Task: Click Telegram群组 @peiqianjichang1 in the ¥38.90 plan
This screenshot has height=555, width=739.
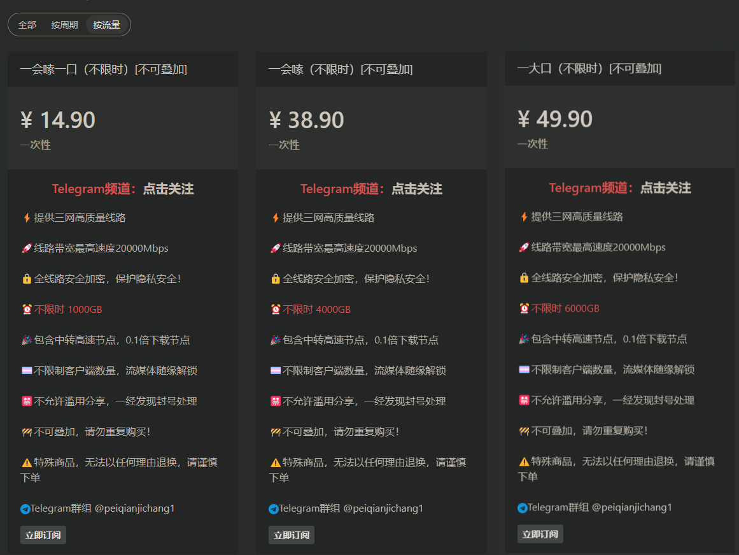Action: click(x=351, y=508)
